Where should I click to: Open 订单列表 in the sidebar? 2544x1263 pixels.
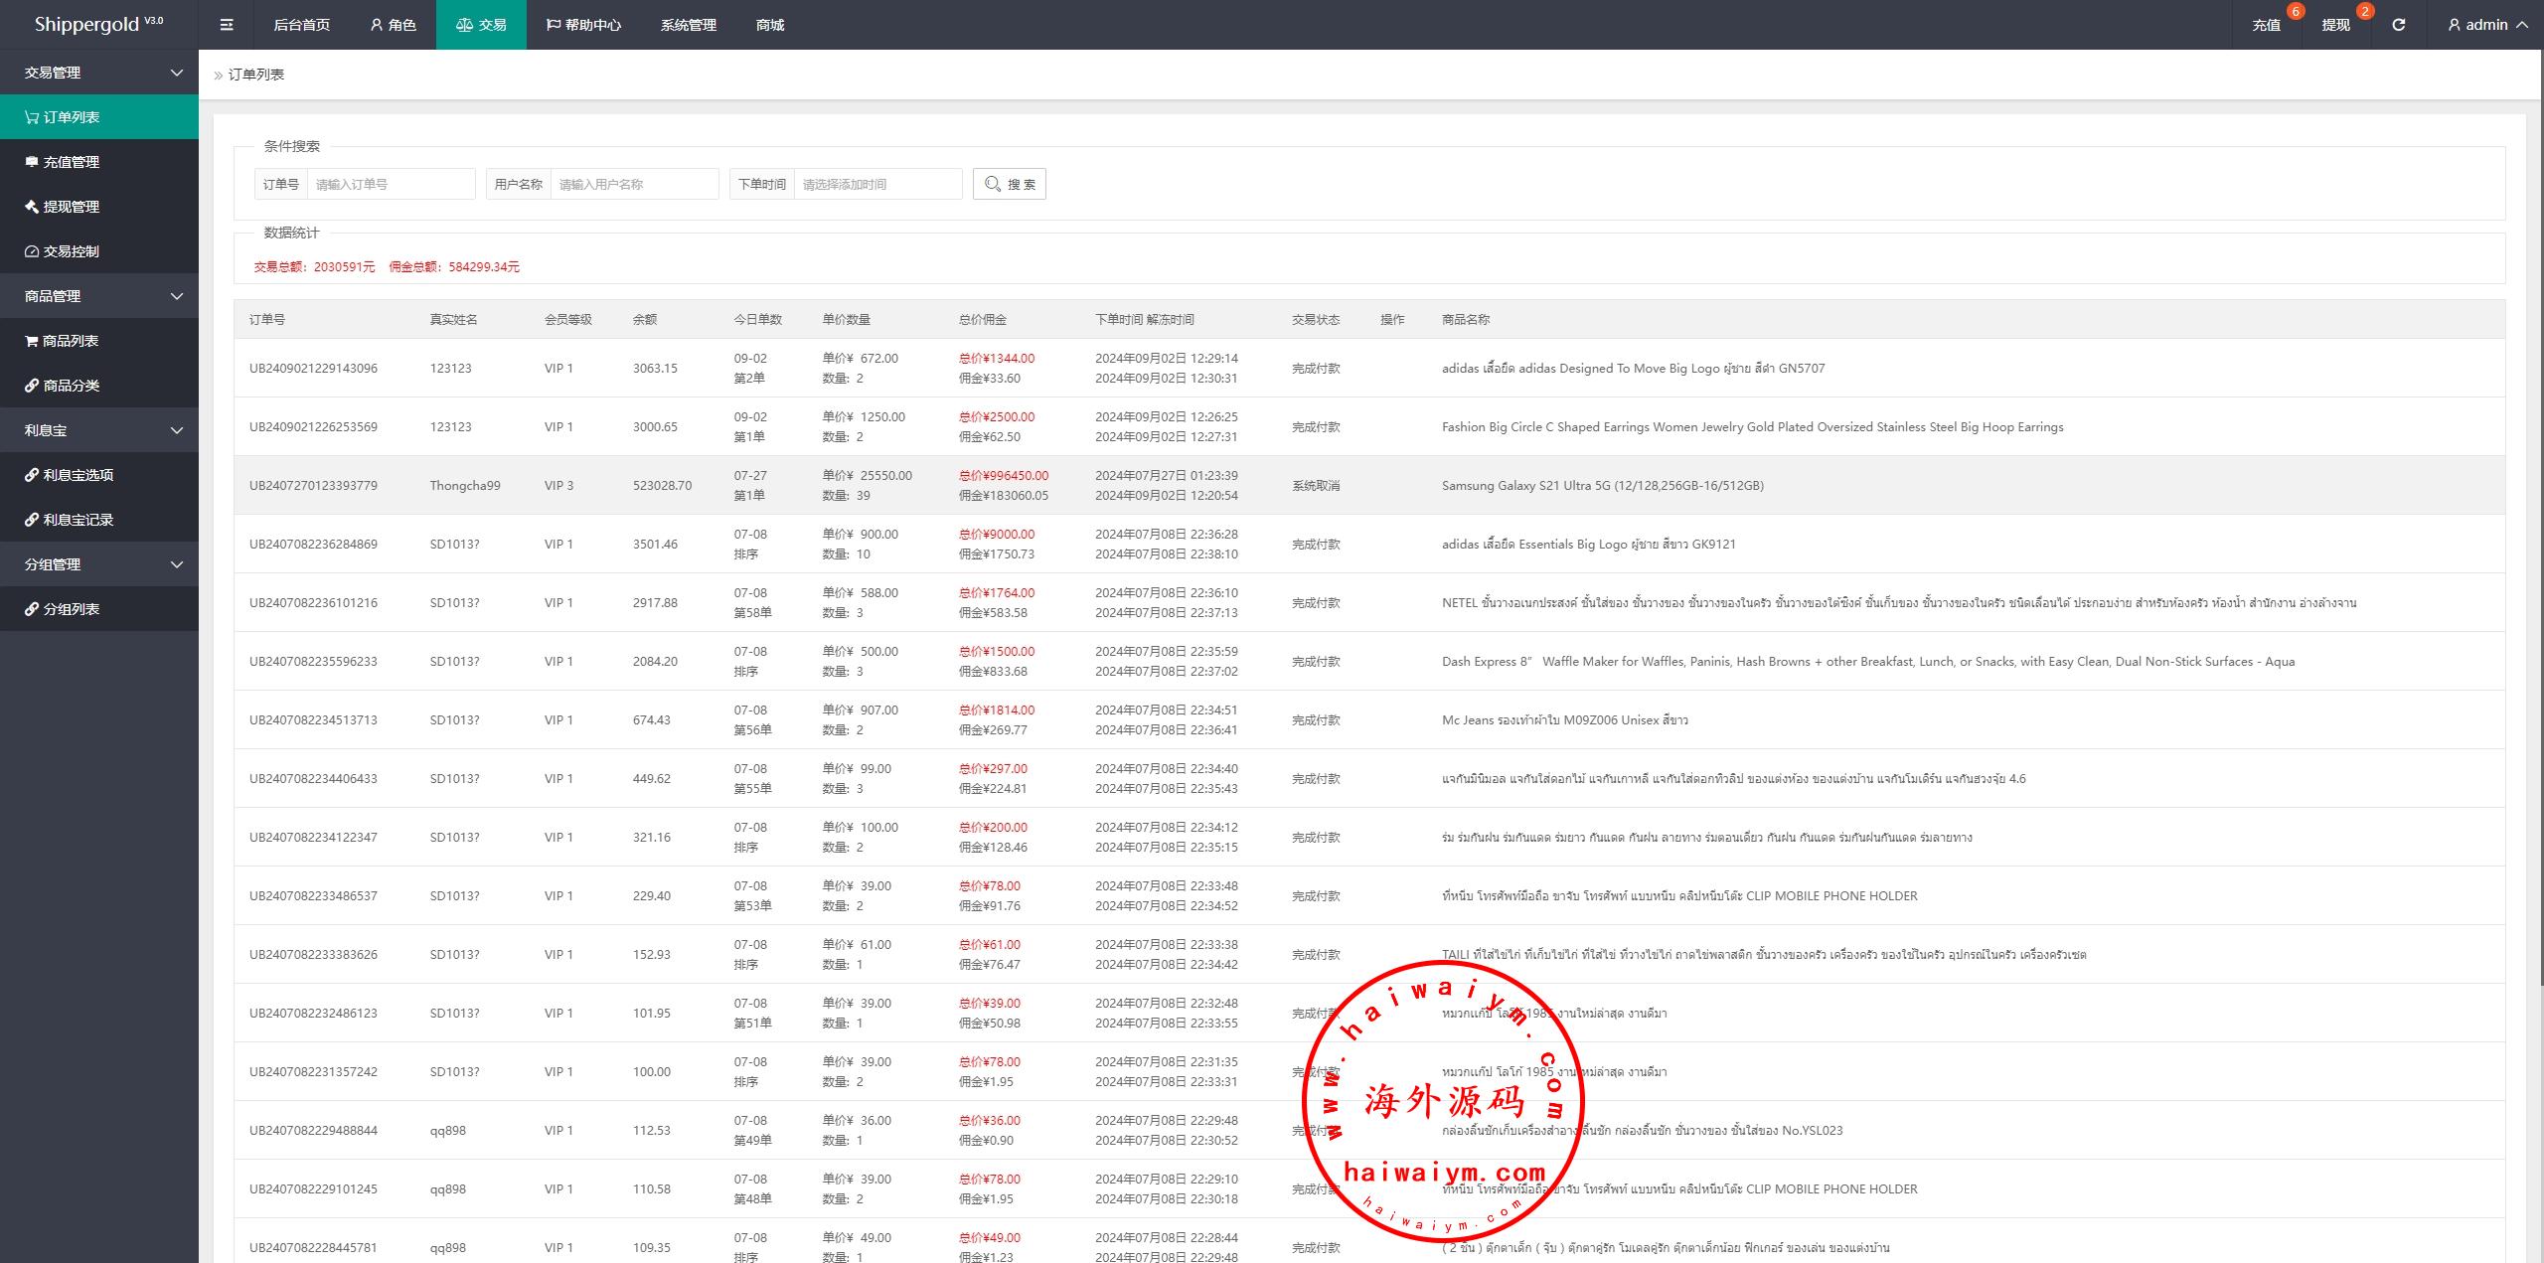pyautogui.click(x=72, y=117)
